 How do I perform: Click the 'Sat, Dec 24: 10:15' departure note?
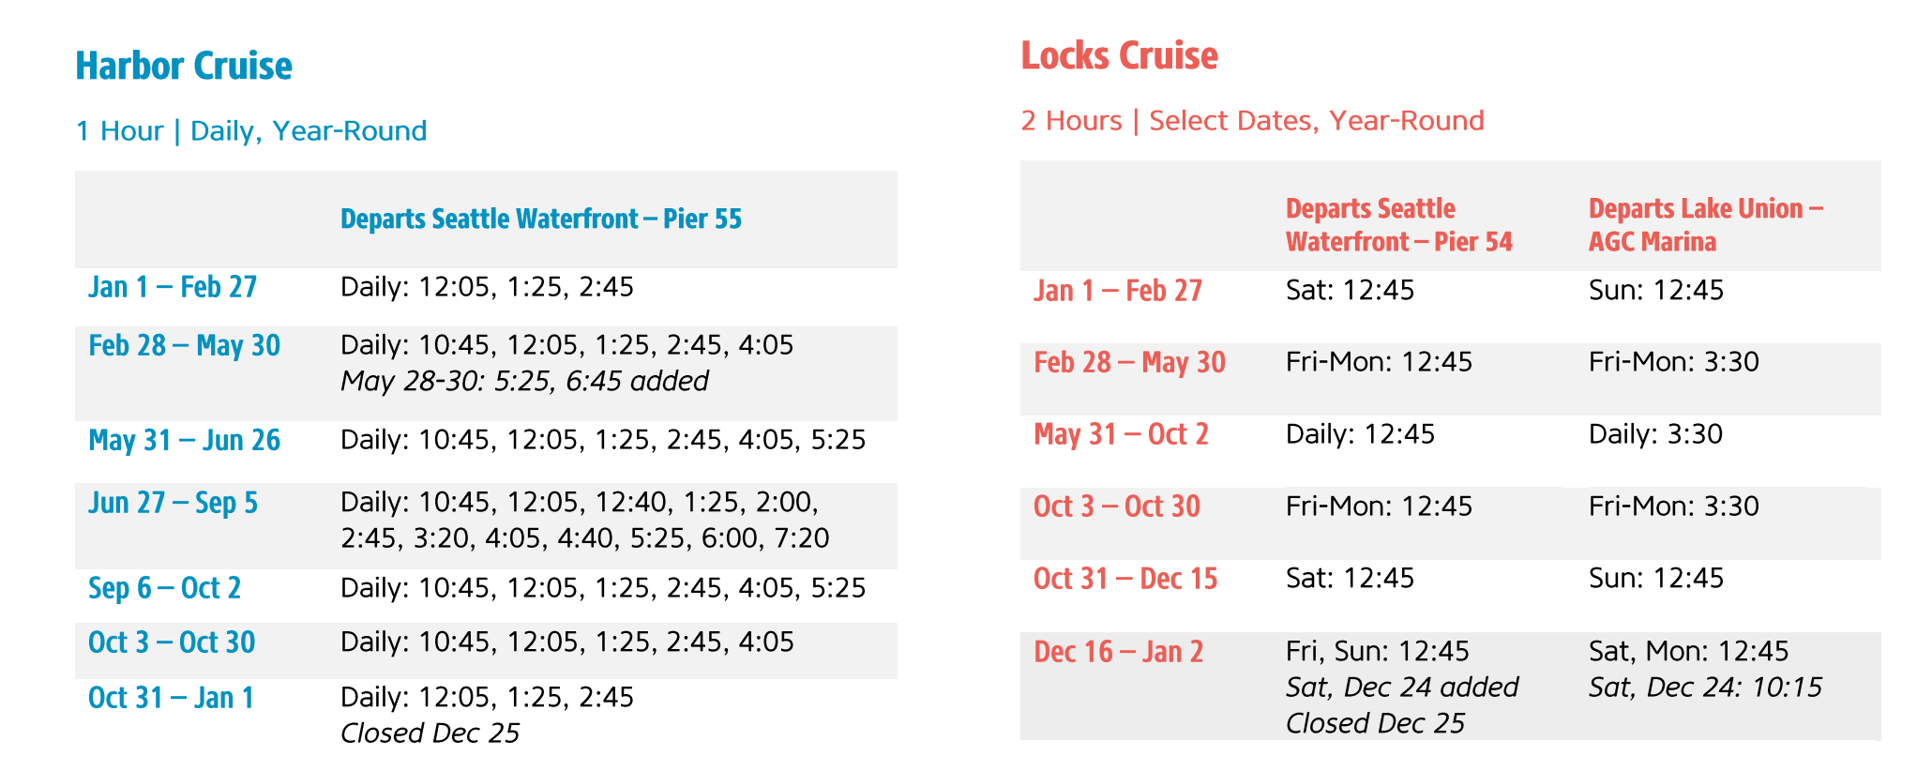tap(1704, 688)
